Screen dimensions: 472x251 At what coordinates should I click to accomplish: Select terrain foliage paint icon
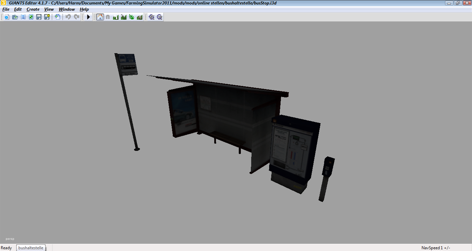[132, 17]
